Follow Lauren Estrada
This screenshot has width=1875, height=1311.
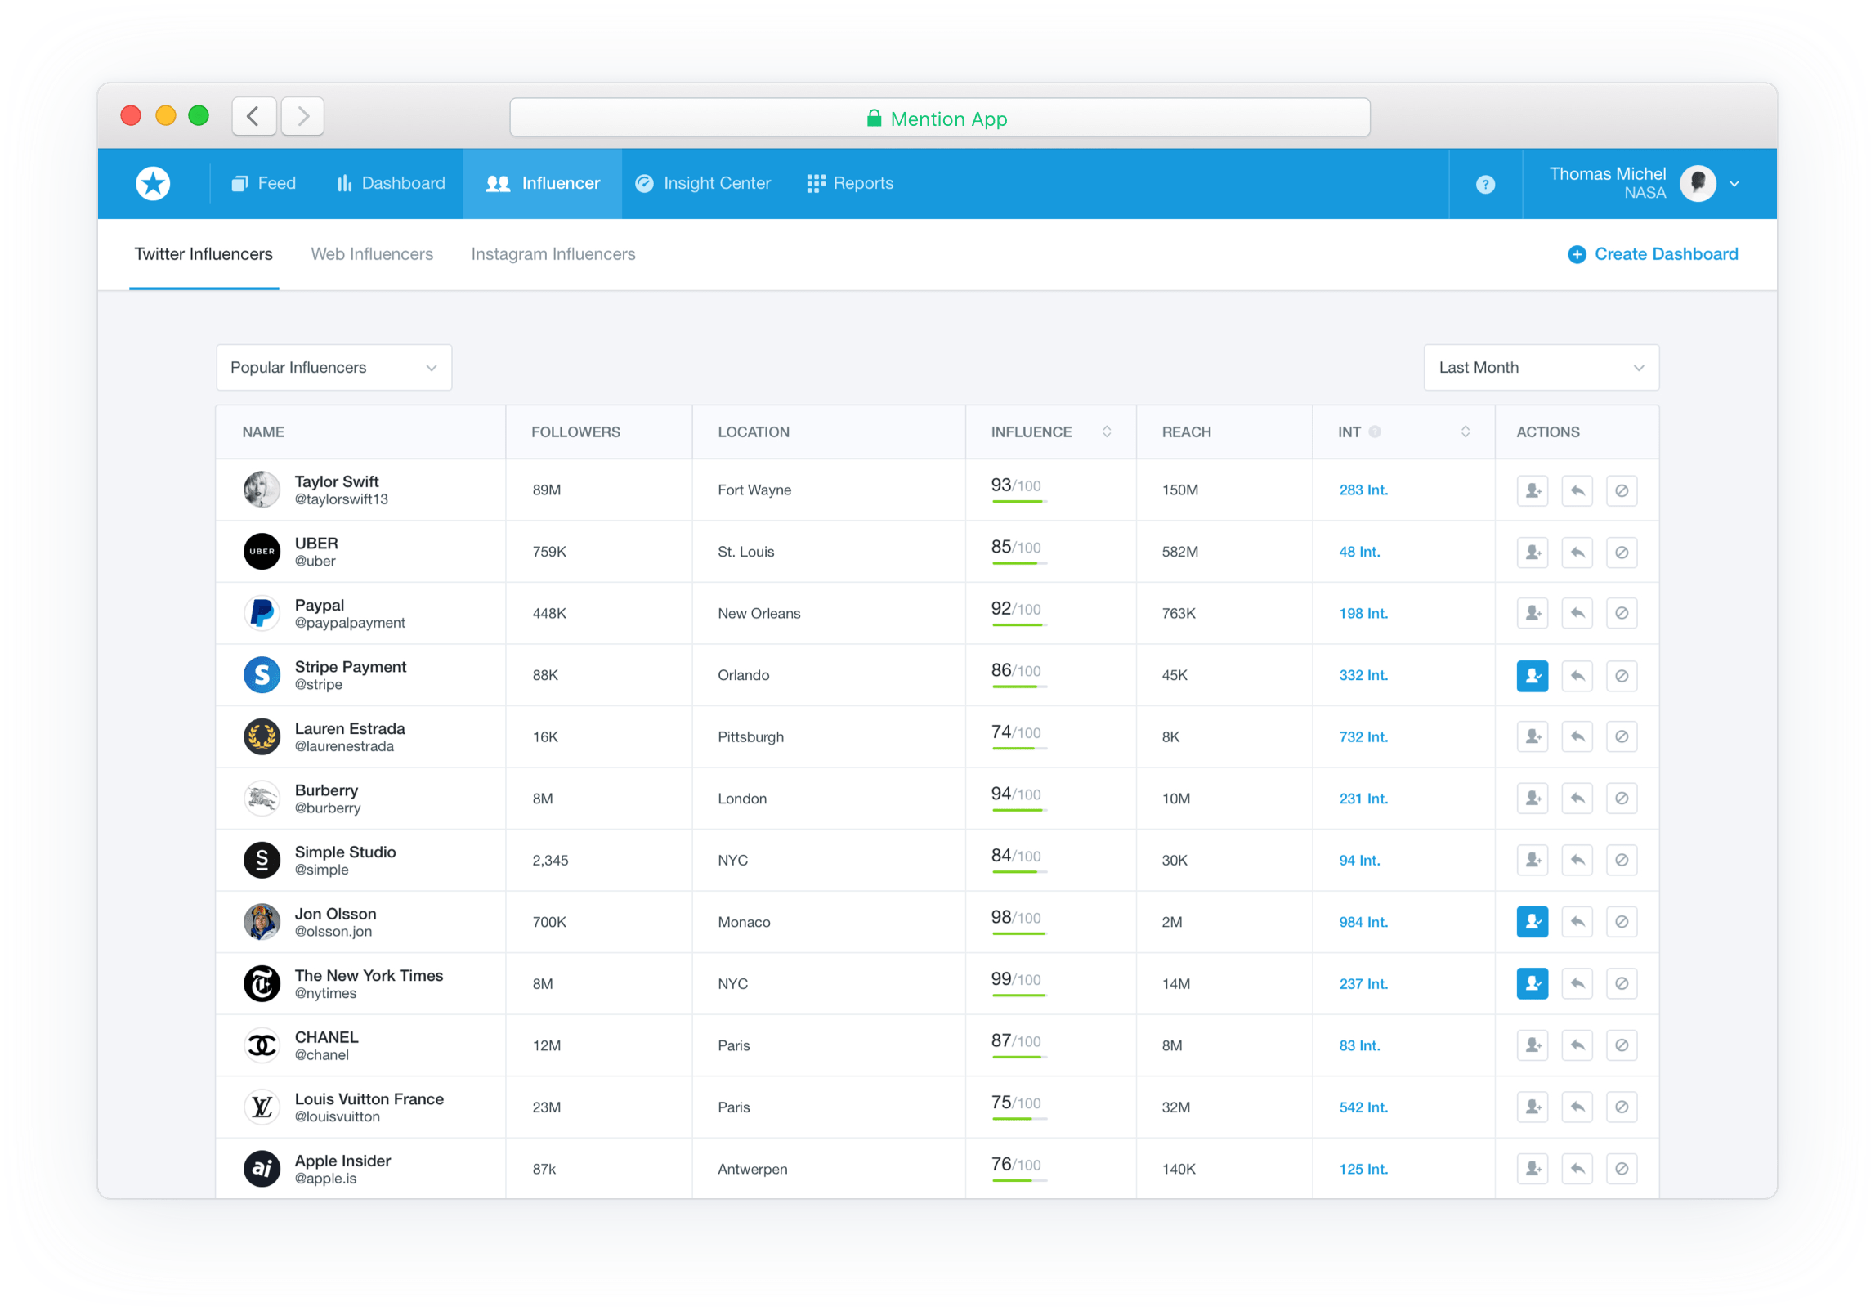(1532, 736)
